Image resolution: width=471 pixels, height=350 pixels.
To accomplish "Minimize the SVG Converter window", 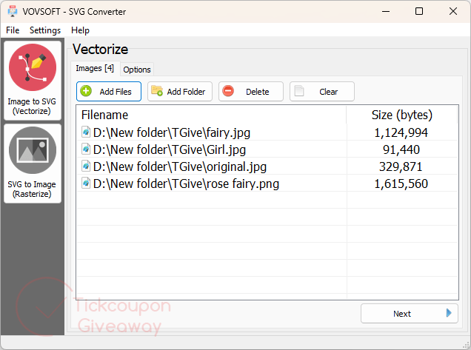I will (386, 11).
